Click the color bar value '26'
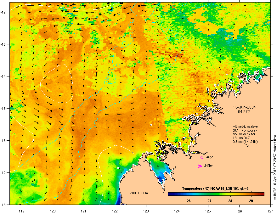This screenshot has height=214, width=277. pos(189,201)
